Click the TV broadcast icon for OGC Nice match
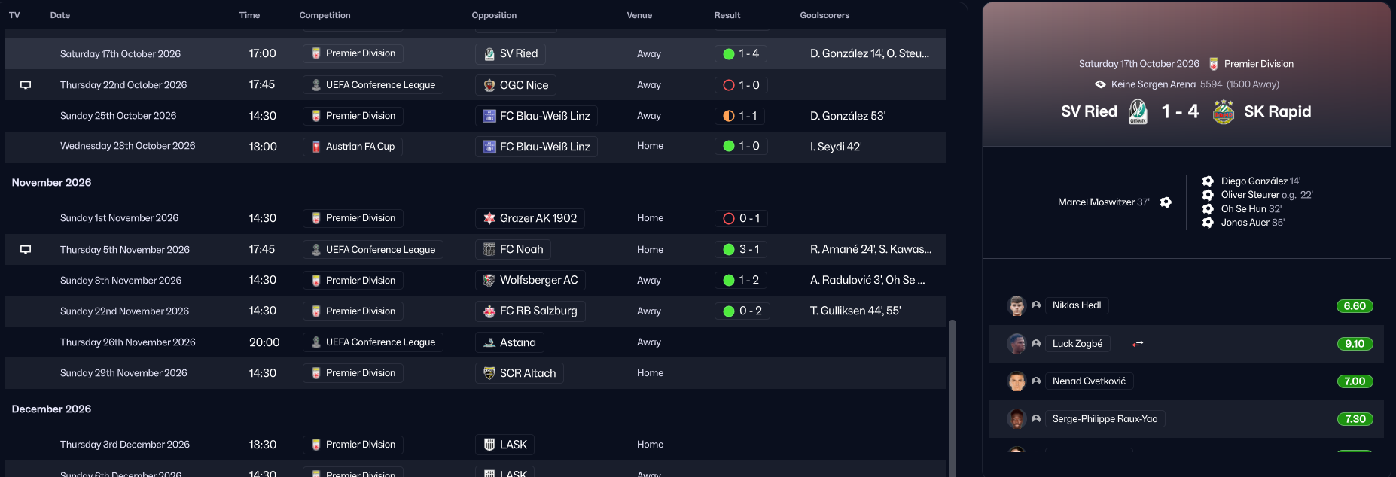The height and width of the screenshot is (477, 1396). [26, 85]
